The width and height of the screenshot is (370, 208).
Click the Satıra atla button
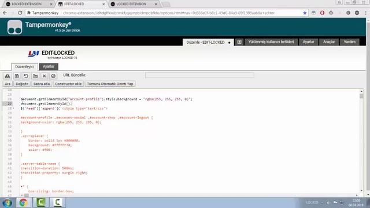click(x=42, y=84)
